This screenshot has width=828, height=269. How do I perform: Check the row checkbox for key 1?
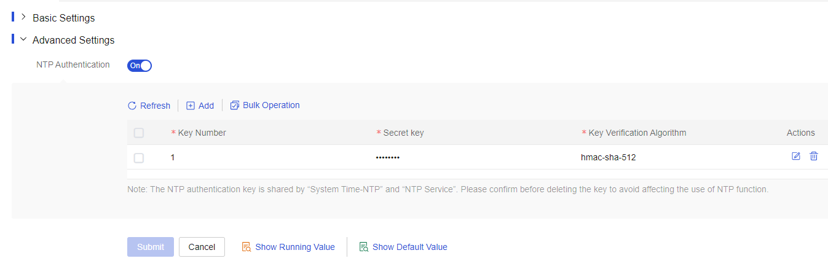coord(139,158)
